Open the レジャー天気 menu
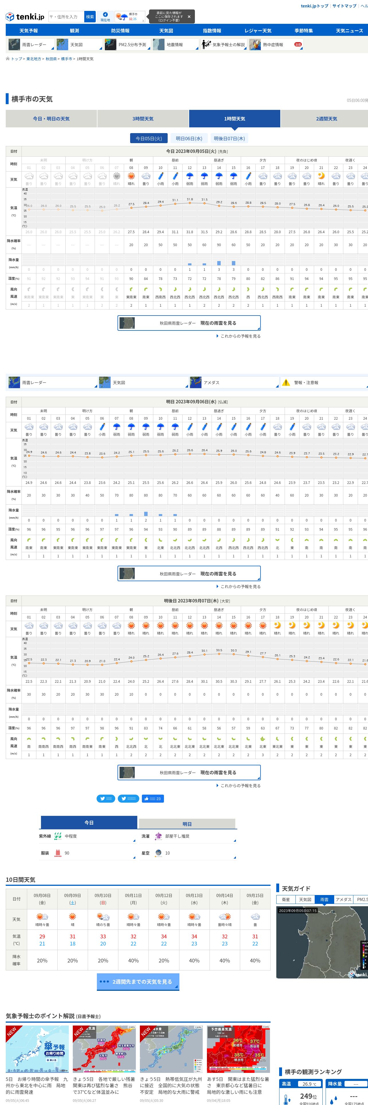Image resolution: width=368 pixels, height=1105 pixels. click(258, 31)
